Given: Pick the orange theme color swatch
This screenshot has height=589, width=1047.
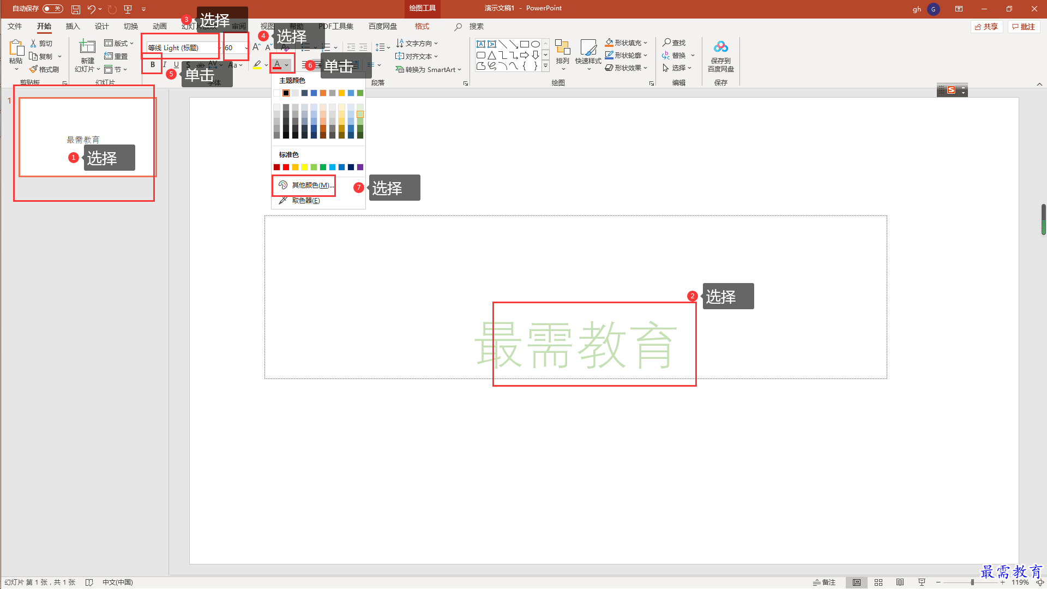Looking at the screenshot, I should (323, 93).
